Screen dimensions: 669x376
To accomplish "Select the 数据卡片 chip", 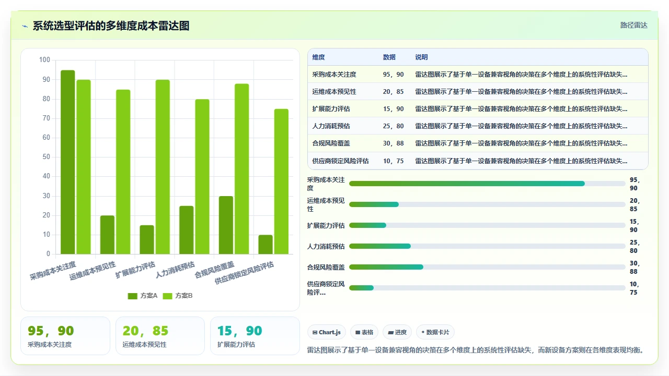I will point(435,332).
